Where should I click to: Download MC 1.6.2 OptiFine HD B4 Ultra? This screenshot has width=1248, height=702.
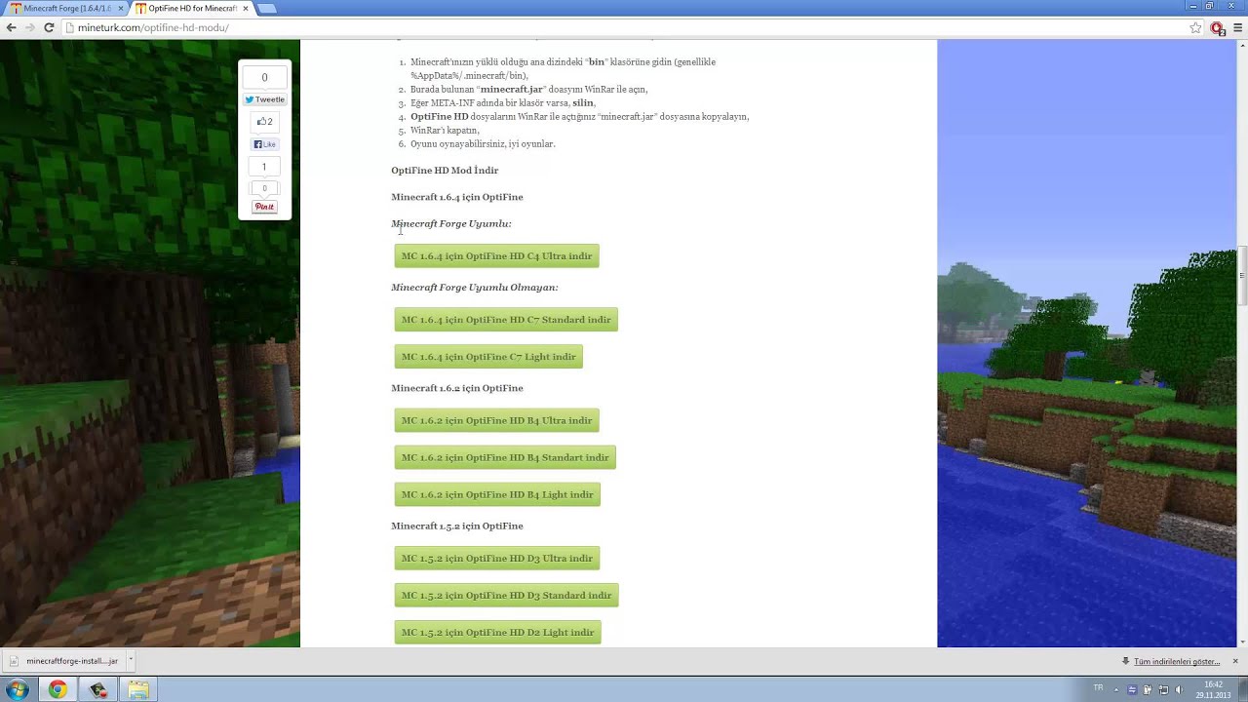[496, 420]
